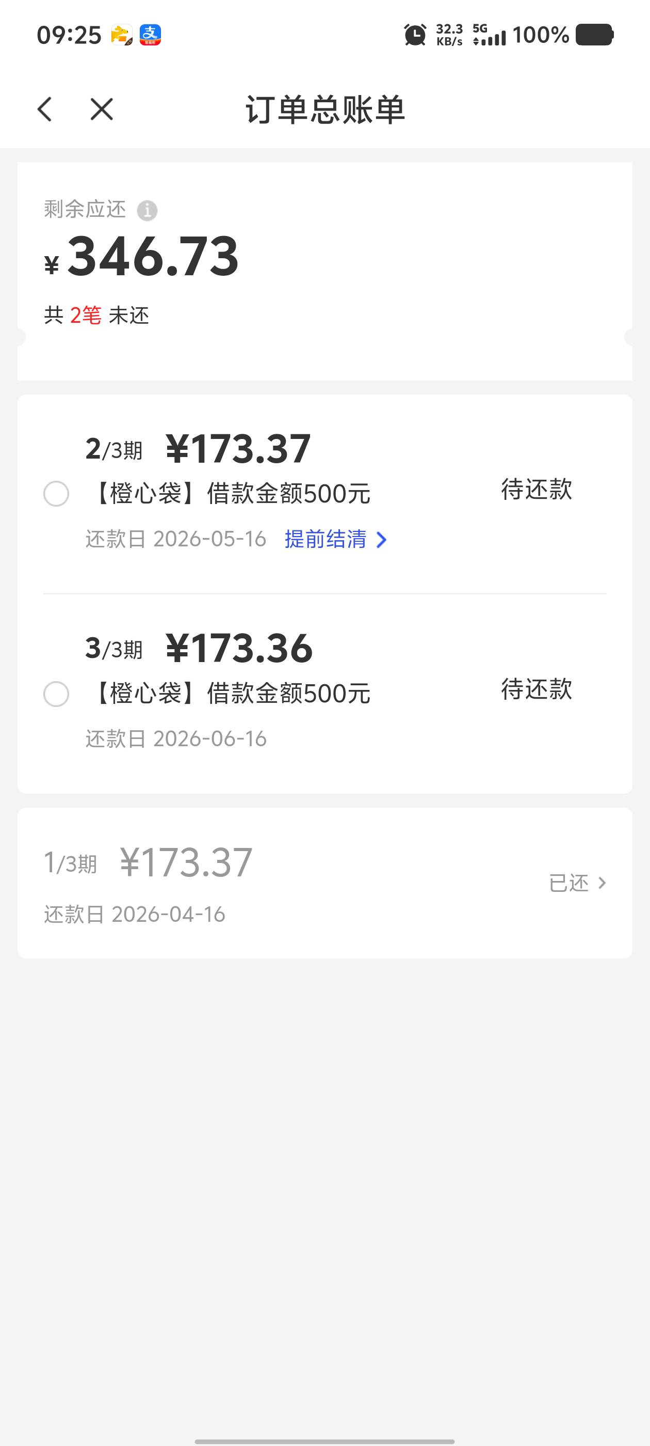
Task: Tap the 5G signal strength icon
Action: [489, 35]
